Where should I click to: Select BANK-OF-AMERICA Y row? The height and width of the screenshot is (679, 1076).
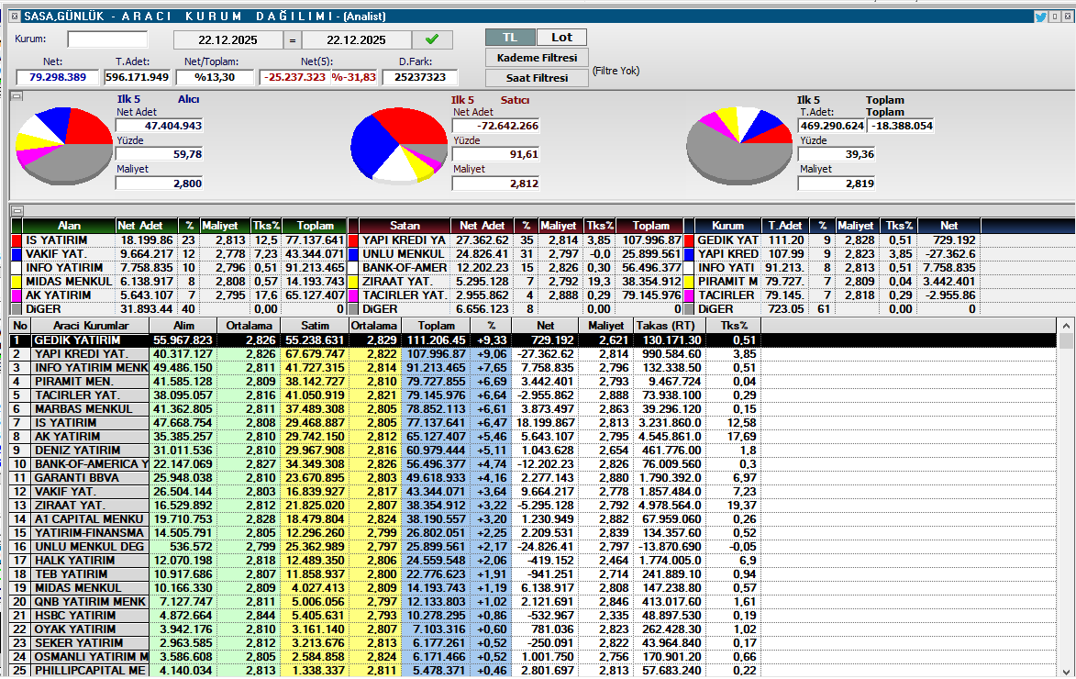click(x=533, y=464)
